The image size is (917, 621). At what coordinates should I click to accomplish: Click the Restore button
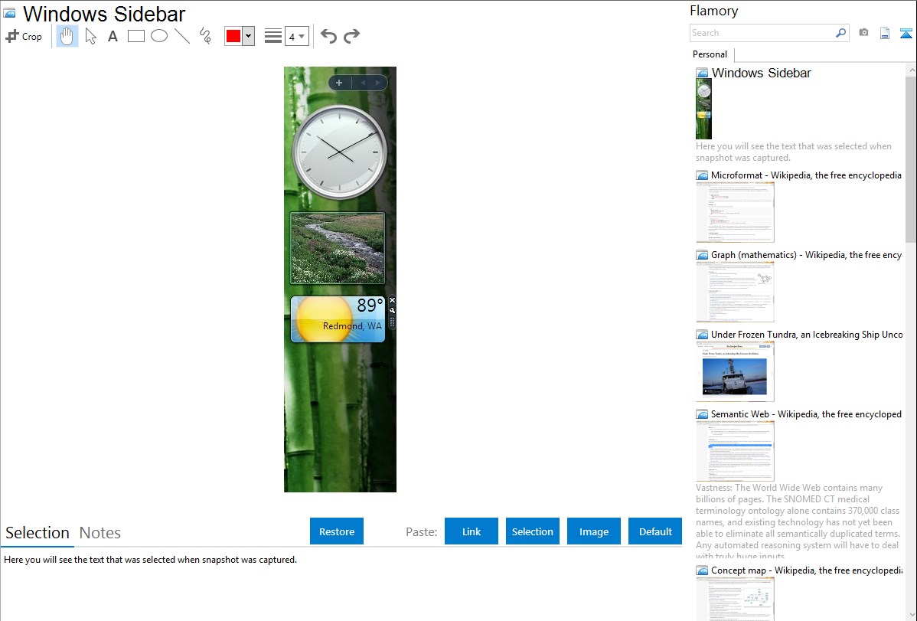(x=337, y=531)
